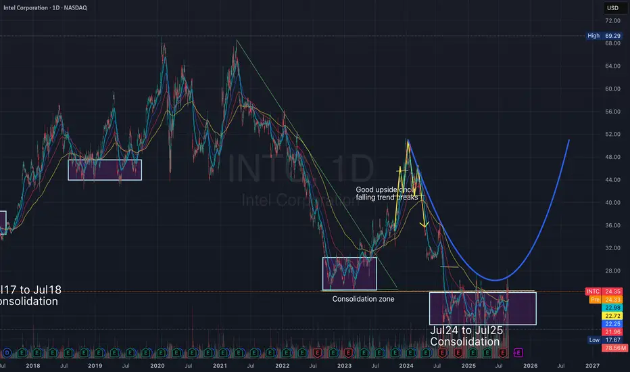Open the last red earnings marker before the purple one
630x372 pixels.
pyautogui.click(x=502, y=352)
